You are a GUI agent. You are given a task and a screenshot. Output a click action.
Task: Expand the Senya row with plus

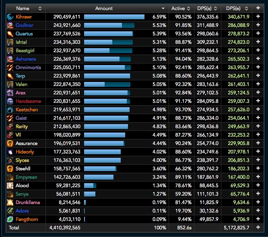click(x=258, y=194)
